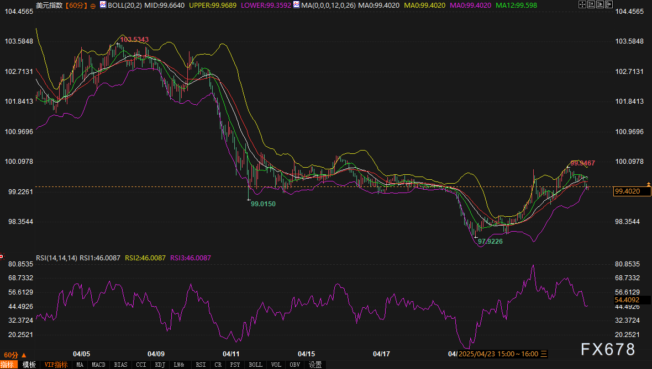Select the MACD indicator
This screenshot has width=652, height=369.
[98, 365]
